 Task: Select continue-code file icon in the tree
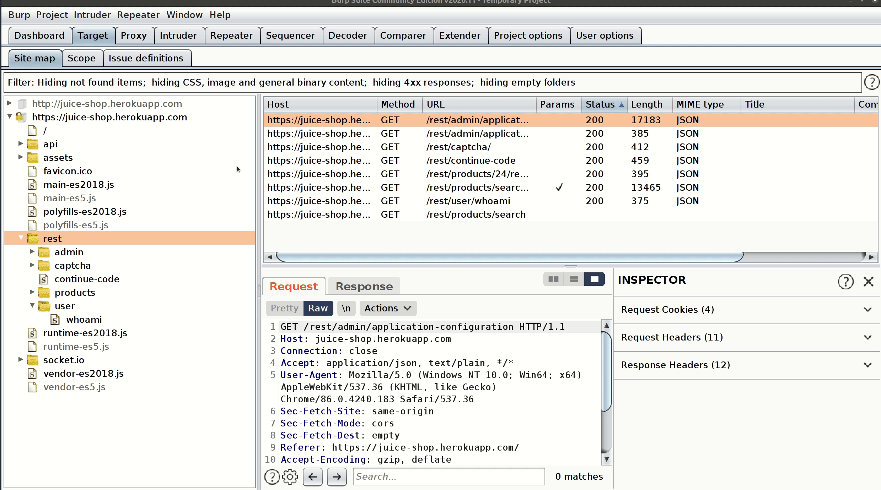point(43,279)
